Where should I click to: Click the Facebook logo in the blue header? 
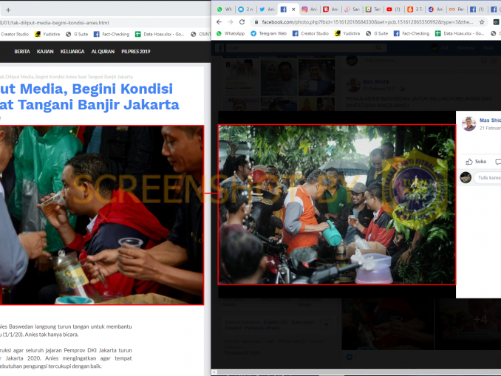tap(219, 48)
